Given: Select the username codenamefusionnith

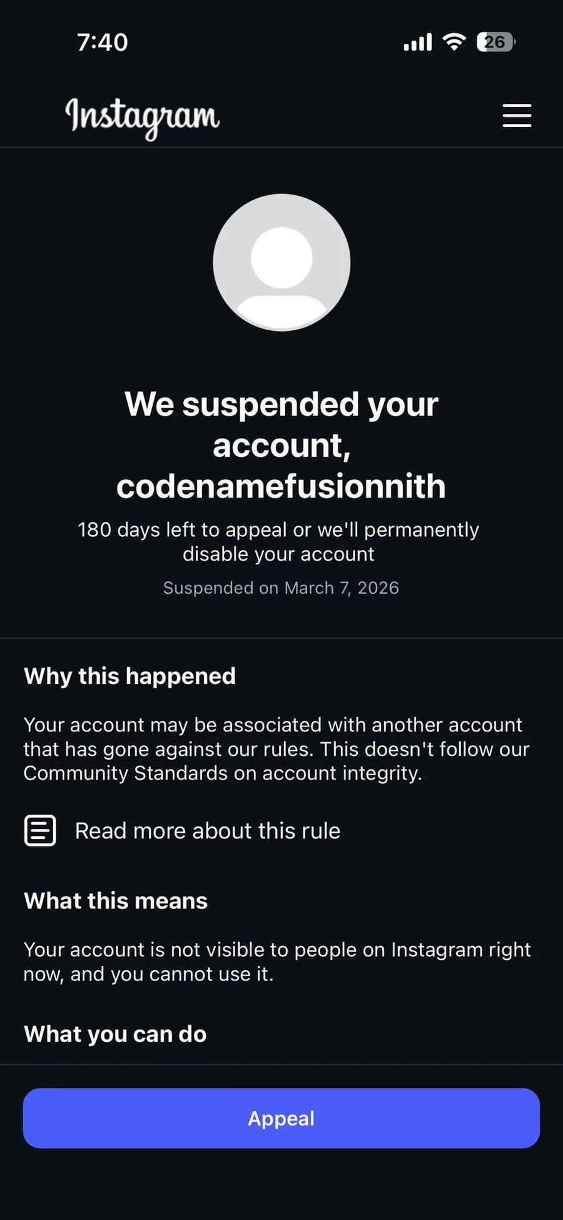Looking at the screenshot, I should pos(281,486).
